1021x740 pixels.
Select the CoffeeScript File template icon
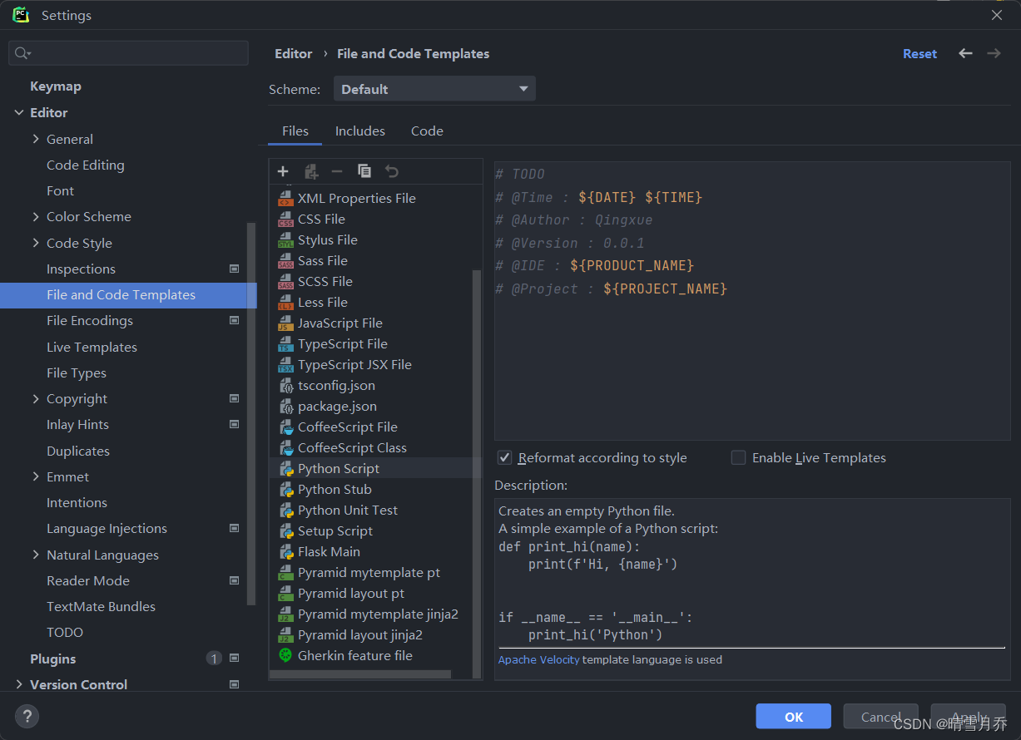[285, 427]
